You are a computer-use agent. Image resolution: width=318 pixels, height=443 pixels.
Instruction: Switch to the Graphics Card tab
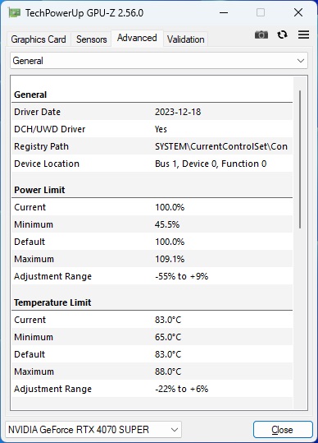[39, 39]
